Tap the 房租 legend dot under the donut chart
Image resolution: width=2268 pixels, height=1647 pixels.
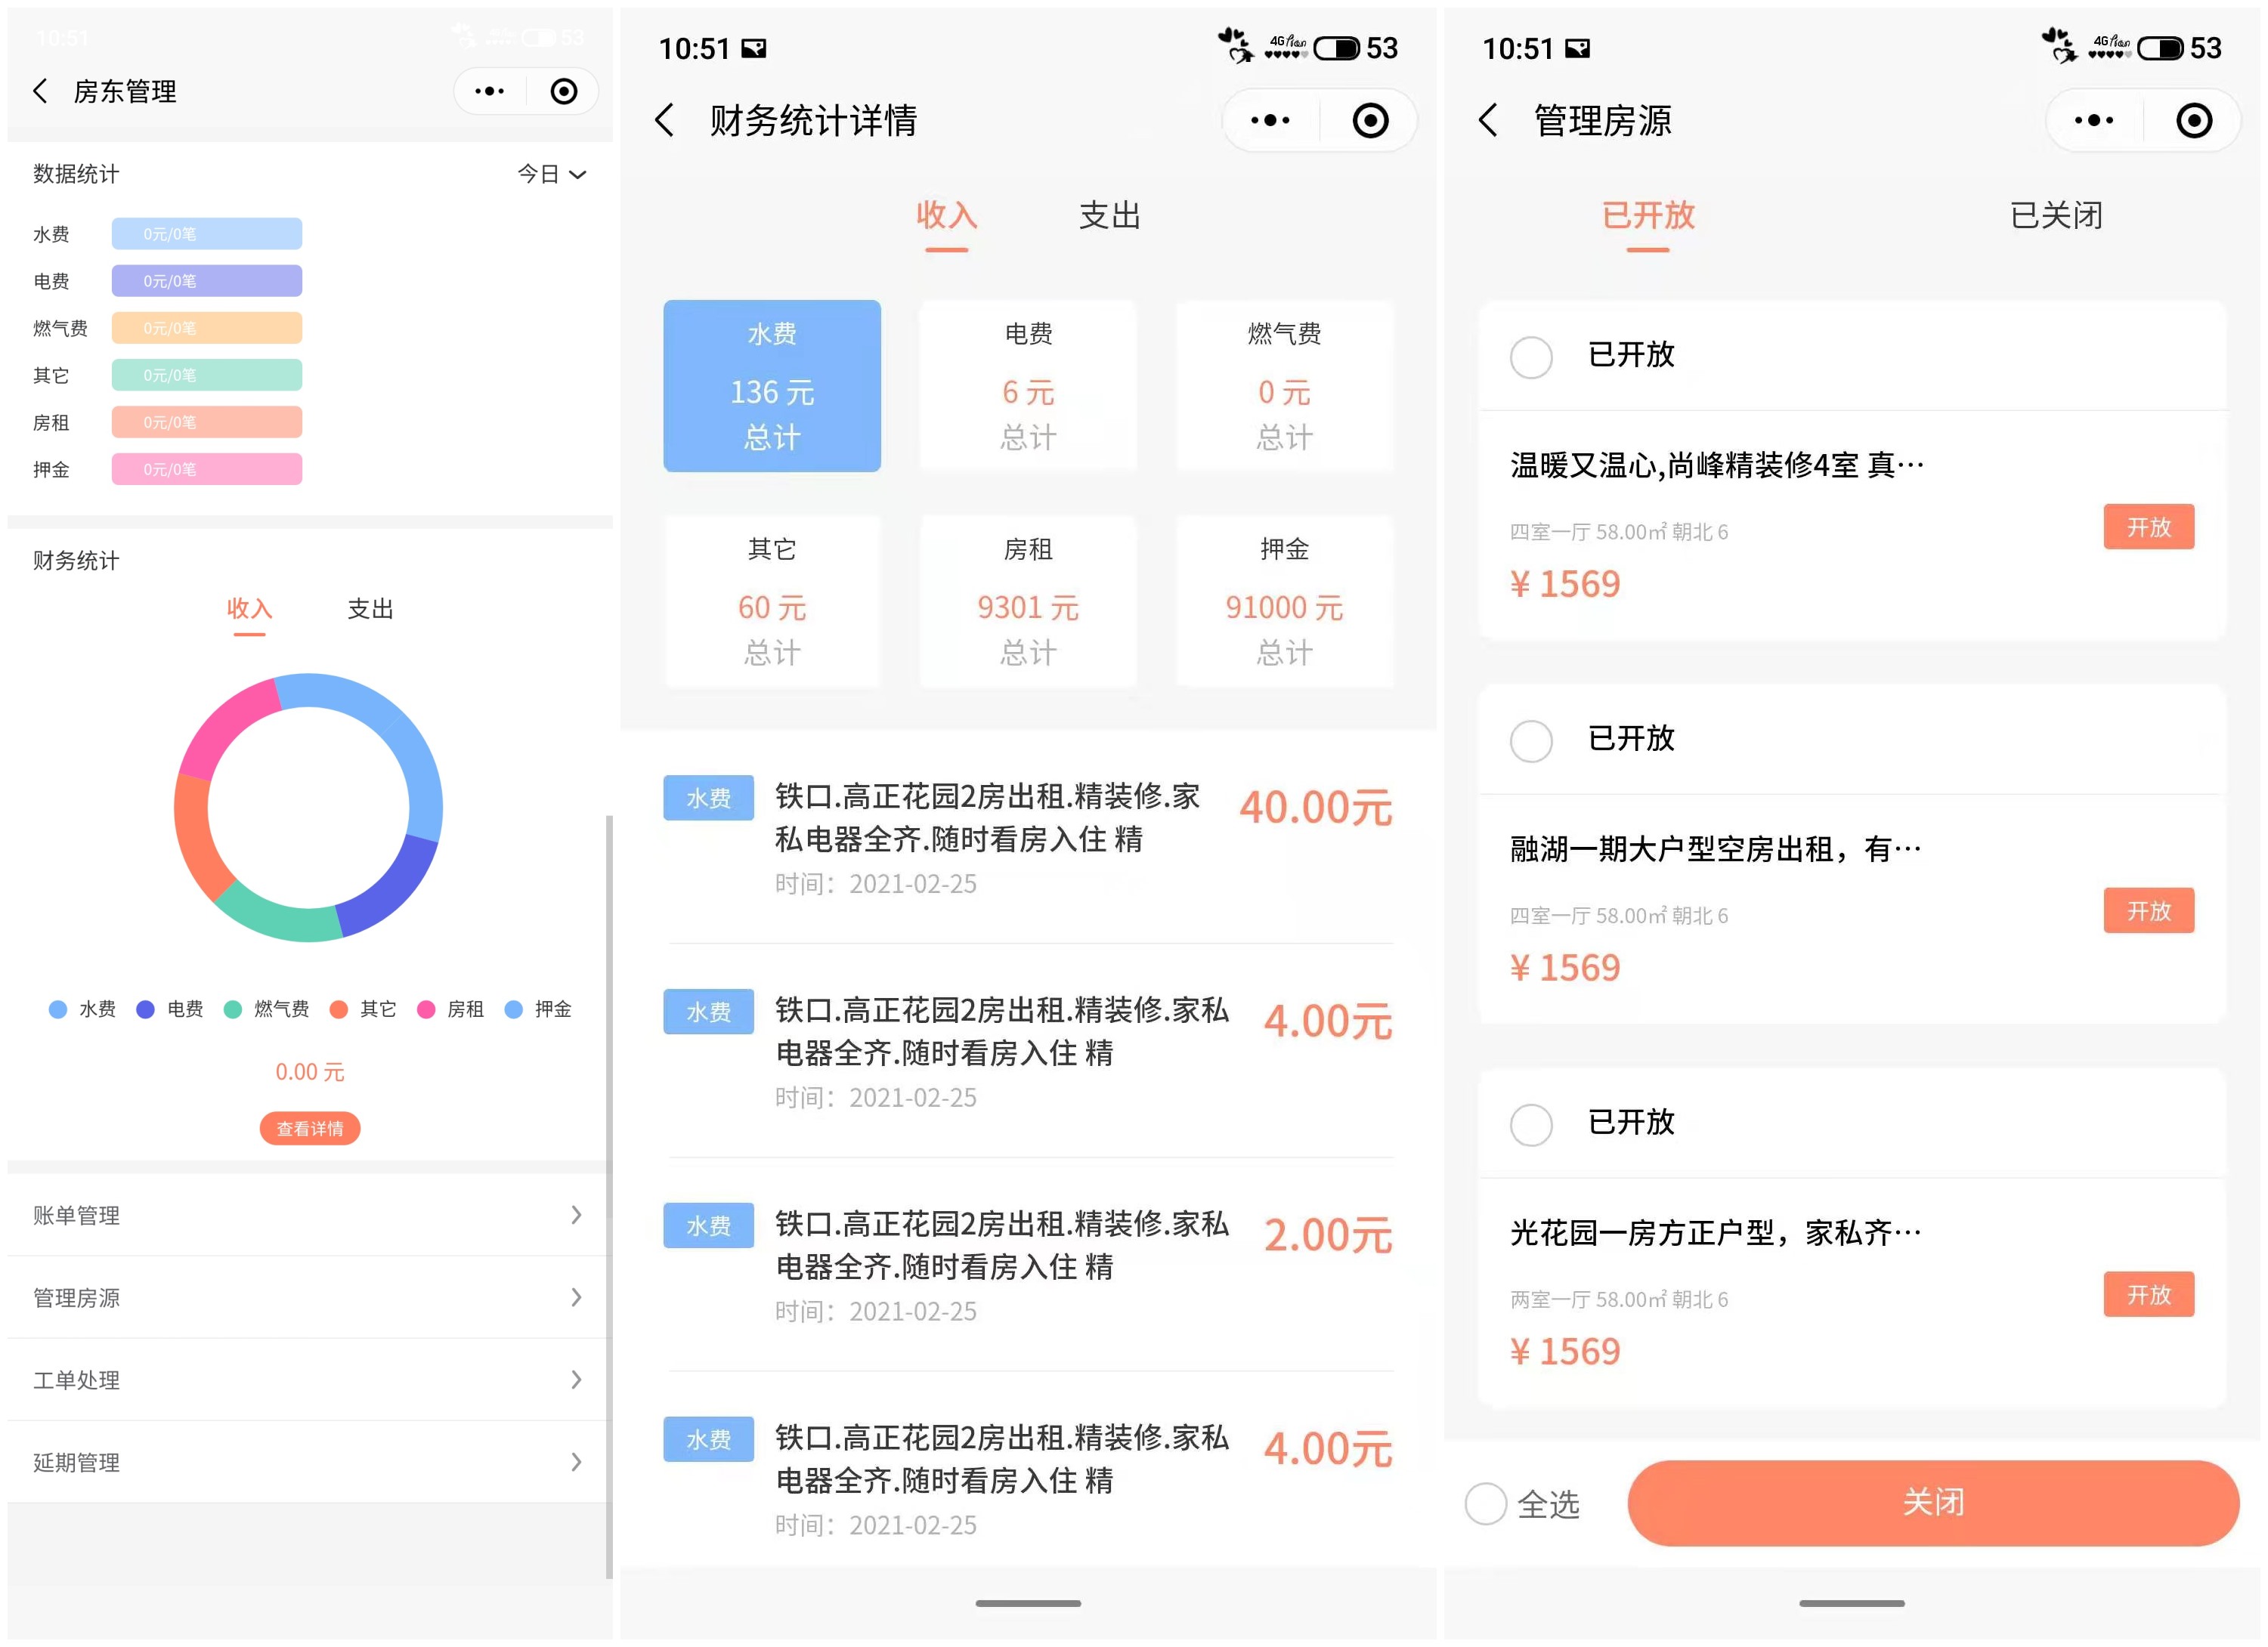click(426, 1009)
